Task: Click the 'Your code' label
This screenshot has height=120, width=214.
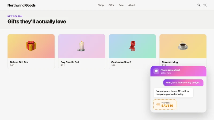Action: click(x=166, y=103)
